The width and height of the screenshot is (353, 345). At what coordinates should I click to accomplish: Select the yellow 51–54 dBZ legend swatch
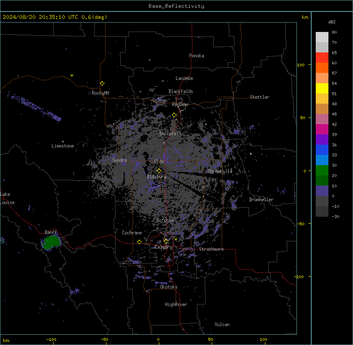[322, 89]
